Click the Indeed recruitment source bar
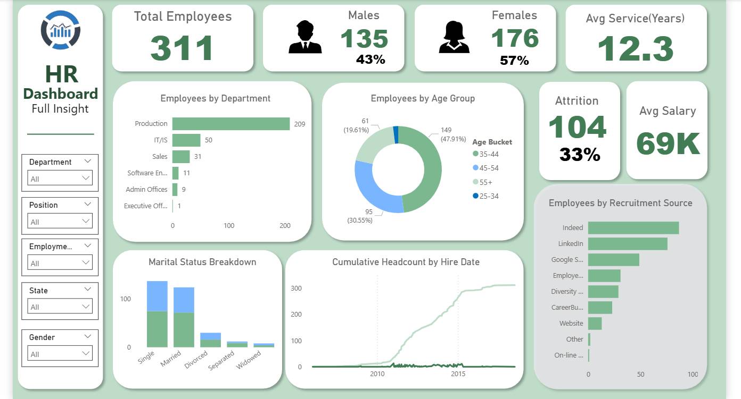The width and height of the screenshot is (741, 399). [x=633, y=228]
